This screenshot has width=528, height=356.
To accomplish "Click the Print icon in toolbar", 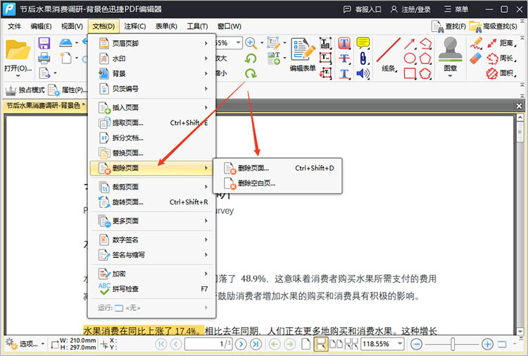I will (44, 58).
